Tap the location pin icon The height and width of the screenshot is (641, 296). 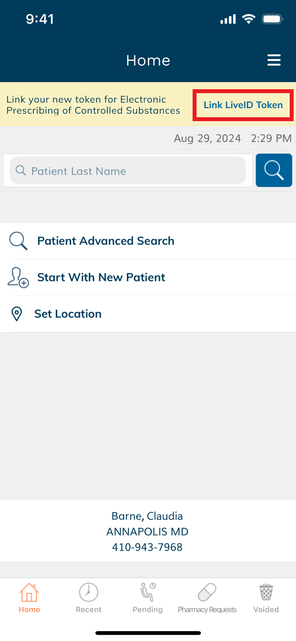click(17, 314)
